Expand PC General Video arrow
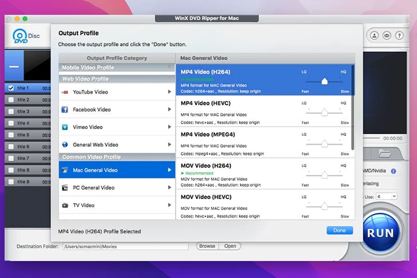417x278 pixels. pyautogui.click(x=169, y=187)
